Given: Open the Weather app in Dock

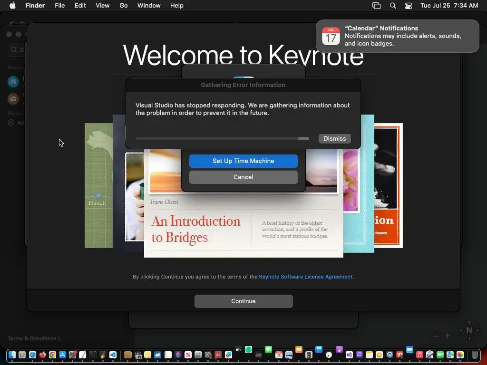Looking at the screenshot, I should pyautogui.click(x=158, y=355).
